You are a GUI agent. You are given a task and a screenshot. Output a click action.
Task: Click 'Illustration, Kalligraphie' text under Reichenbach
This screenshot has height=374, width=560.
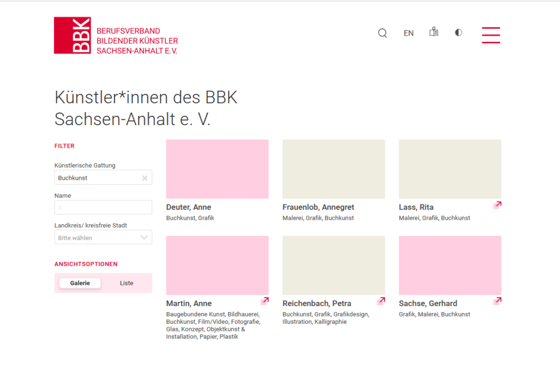click(314, 322)
